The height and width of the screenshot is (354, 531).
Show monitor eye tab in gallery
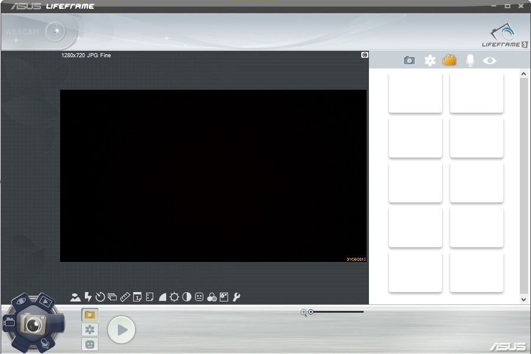[489, 61]
